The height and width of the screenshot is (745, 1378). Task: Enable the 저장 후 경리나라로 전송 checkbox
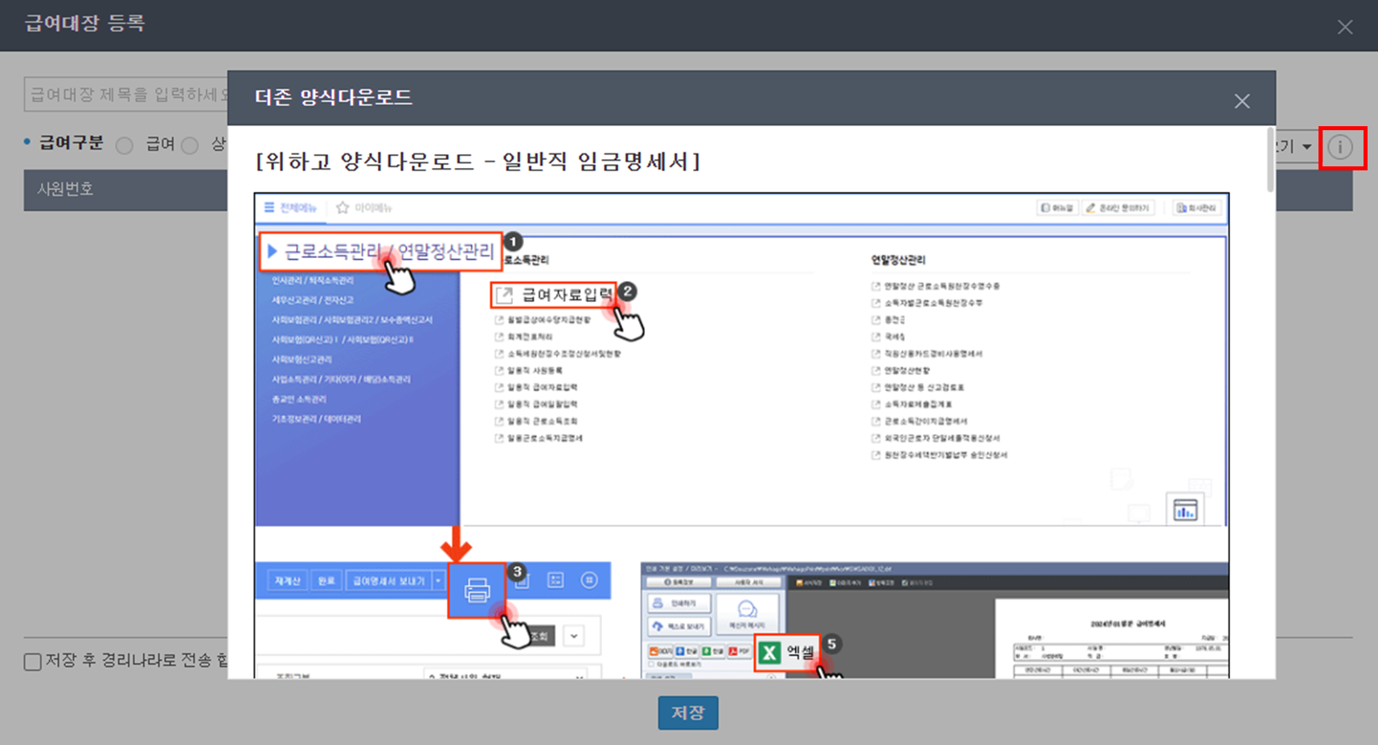(33, 661)
